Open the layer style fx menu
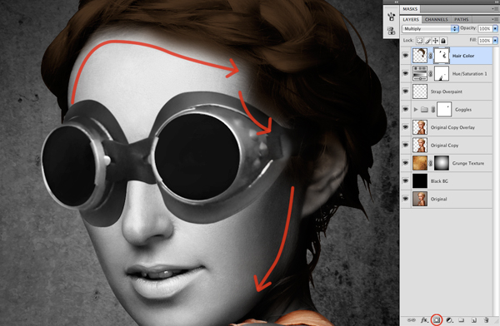The width and height of the screenshot is (500, 326). pos(424,319)
